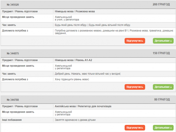Select the request number № 344875 header
Viewport: 176px width, 132px height.
13,53
